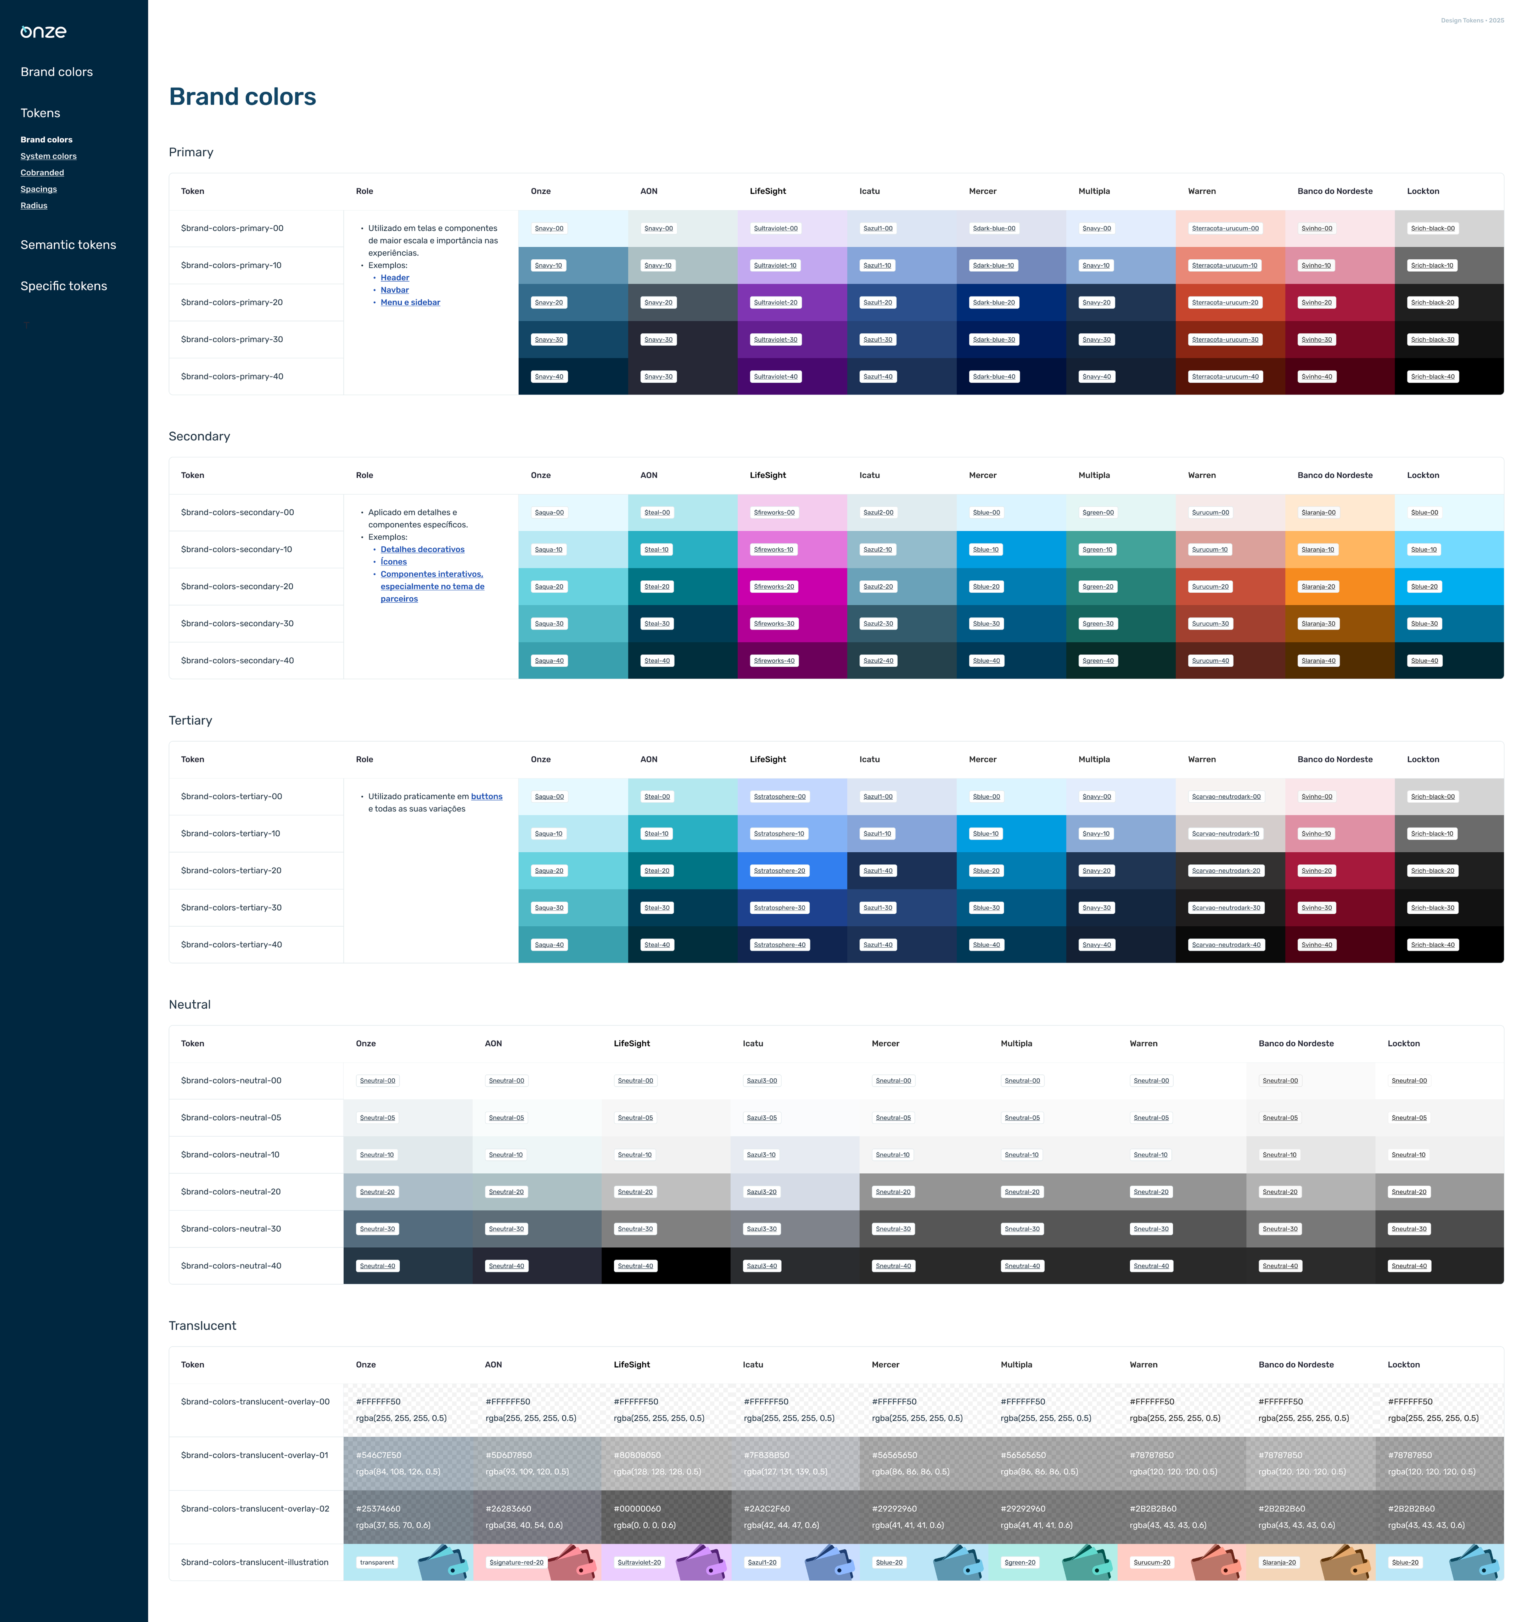Click the Header link in the Primary role column
Screen dimensions: 1525x1622
[395, 277]
